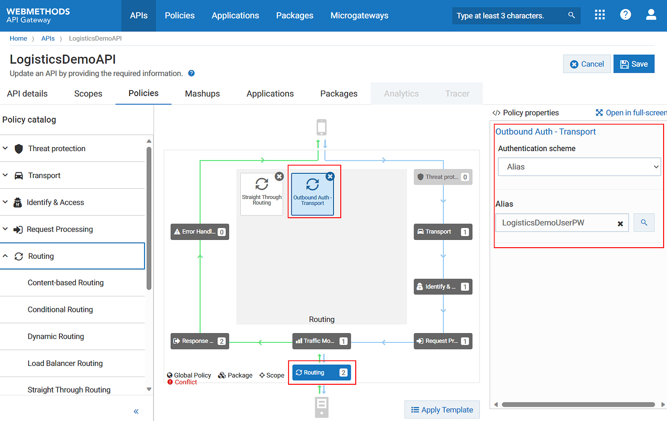Remove the Straight Through Routing policy tile
667x421 pixels.
click(x=279, y=177)
